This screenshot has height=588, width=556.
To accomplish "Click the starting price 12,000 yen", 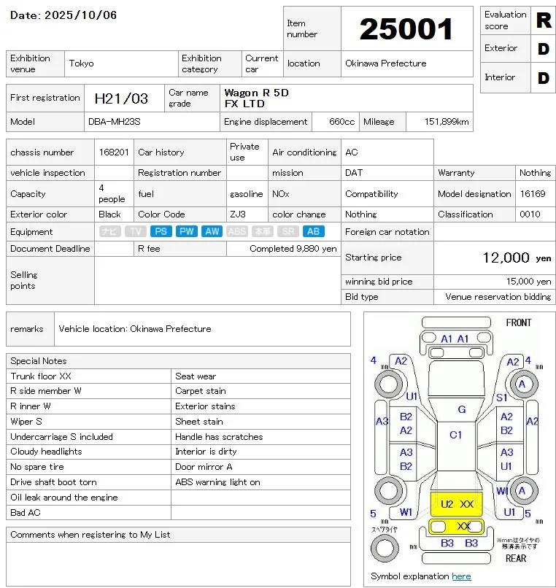I will point(505,258).
